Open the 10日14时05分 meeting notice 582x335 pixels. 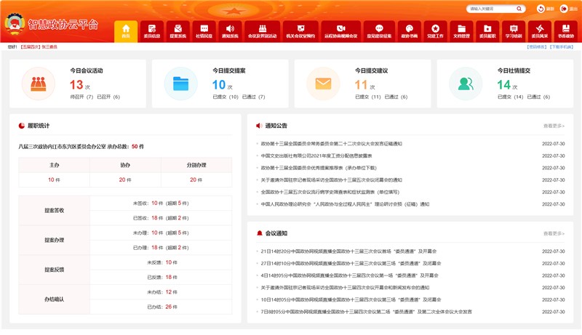[351, 299]
